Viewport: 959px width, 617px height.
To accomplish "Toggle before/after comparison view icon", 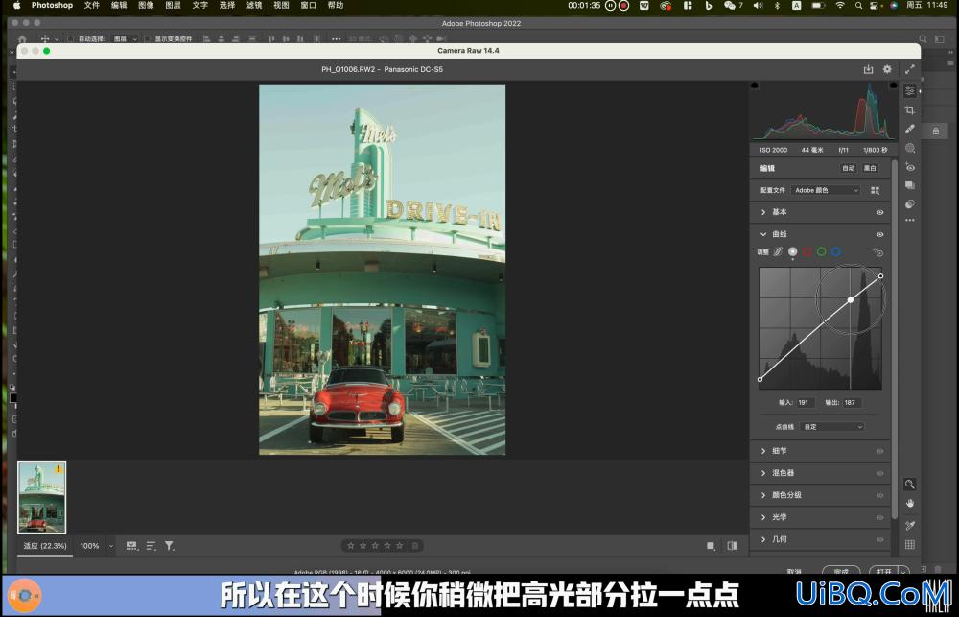I will click(x=732, y=545).
